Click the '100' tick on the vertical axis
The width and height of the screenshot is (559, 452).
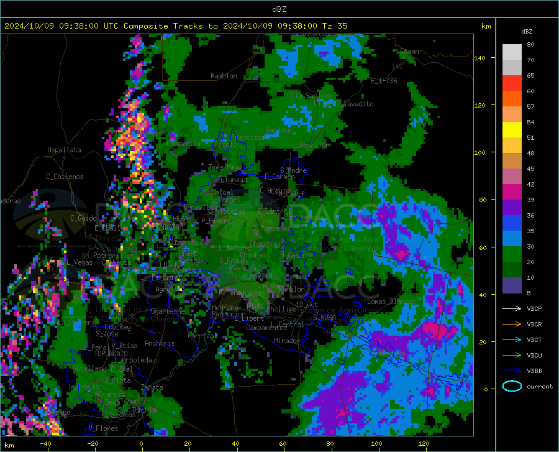[x=479, y=152]
